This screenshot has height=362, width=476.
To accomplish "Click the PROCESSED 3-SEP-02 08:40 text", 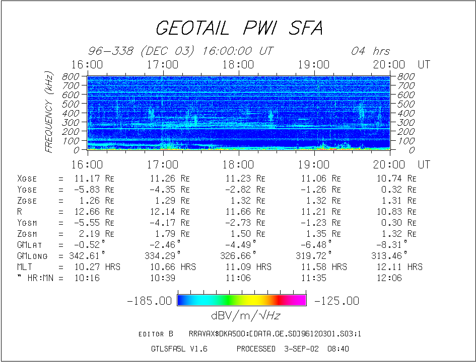I will [293, 349].
